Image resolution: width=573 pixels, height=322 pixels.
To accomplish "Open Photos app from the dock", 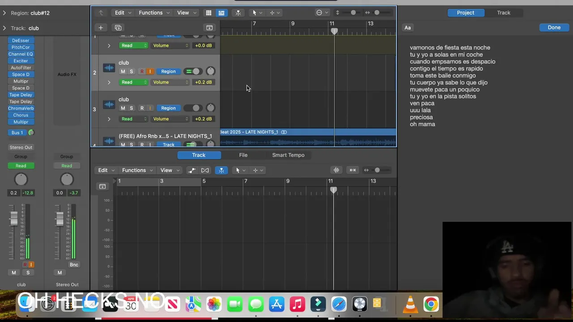I will (x=214, y=305).
